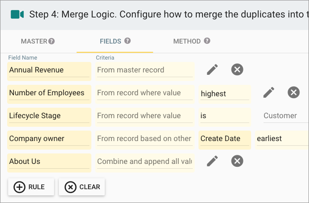Open the 'earliest' selection dropdown
Viewport: 309px width, 203px height.
[282, 140]
